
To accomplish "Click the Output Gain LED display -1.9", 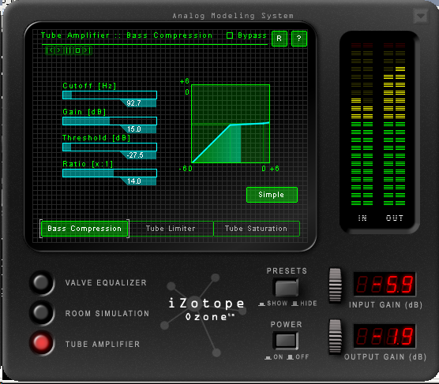I will tap(385, 336).
